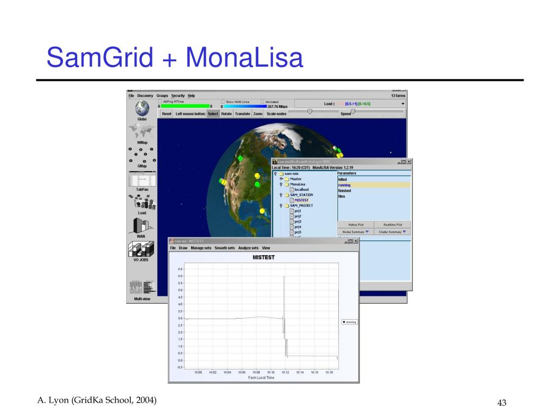Select the killed parameter
The image size is (542, 418).
pos(374,180)
